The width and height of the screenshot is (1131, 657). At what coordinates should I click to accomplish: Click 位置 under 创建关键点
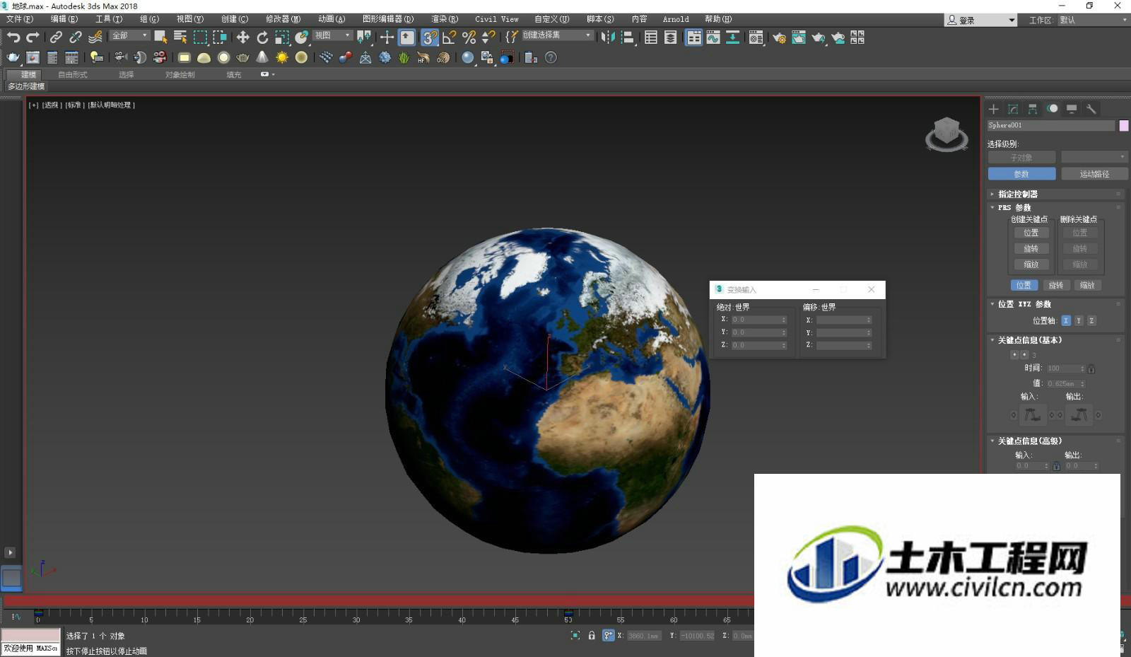tap(1031, 233)
